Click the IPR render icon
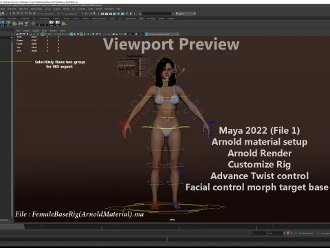This screenshot has width=330, height=248. (110, 14)
